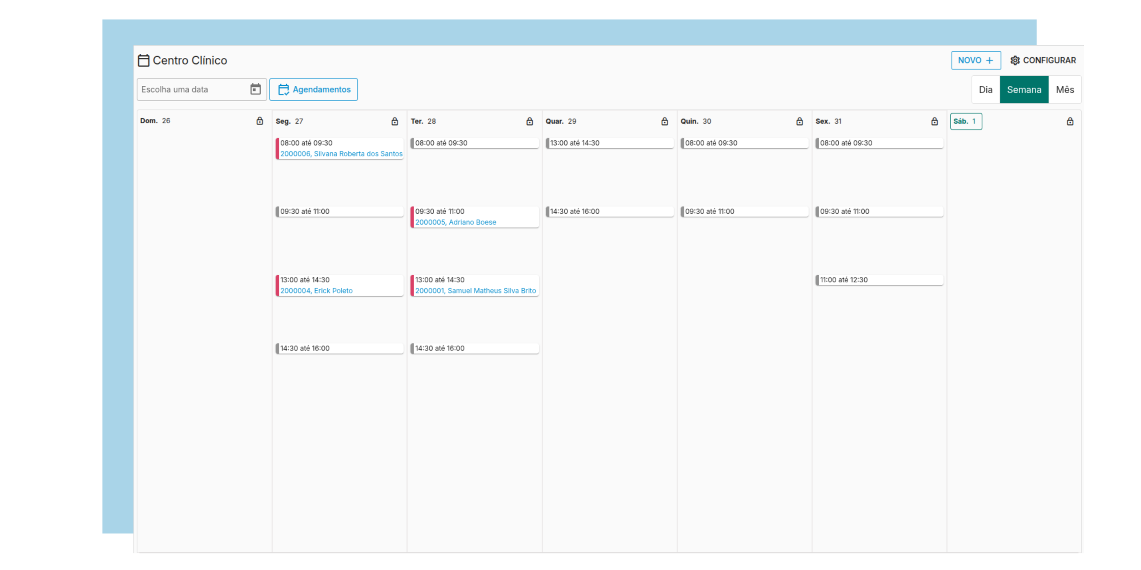Image resolution: width=1141 pixels, height=570 pixels.
Task: Open the Adriano Boese appointment link
Action: [x=456, y=222]
